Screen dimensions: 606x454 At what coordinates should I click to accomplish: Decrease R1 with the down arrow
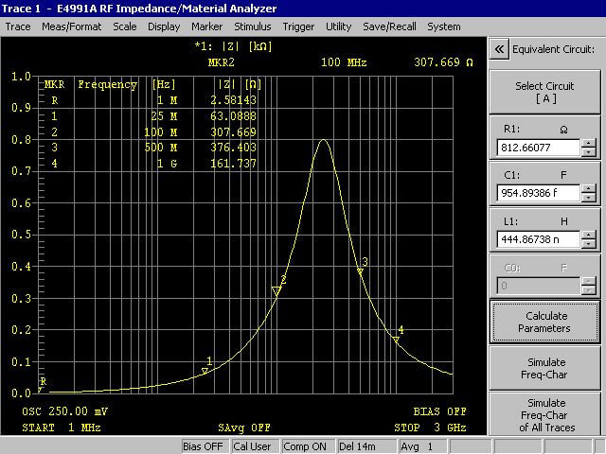click(589, 152)
